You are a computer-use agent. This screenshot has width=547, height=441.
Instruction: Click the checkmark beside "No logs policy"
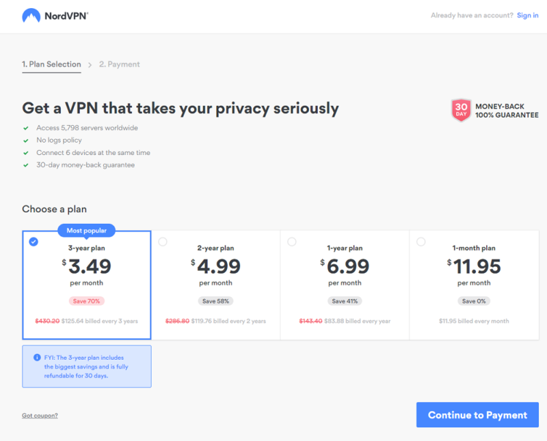tap(26, 140)
